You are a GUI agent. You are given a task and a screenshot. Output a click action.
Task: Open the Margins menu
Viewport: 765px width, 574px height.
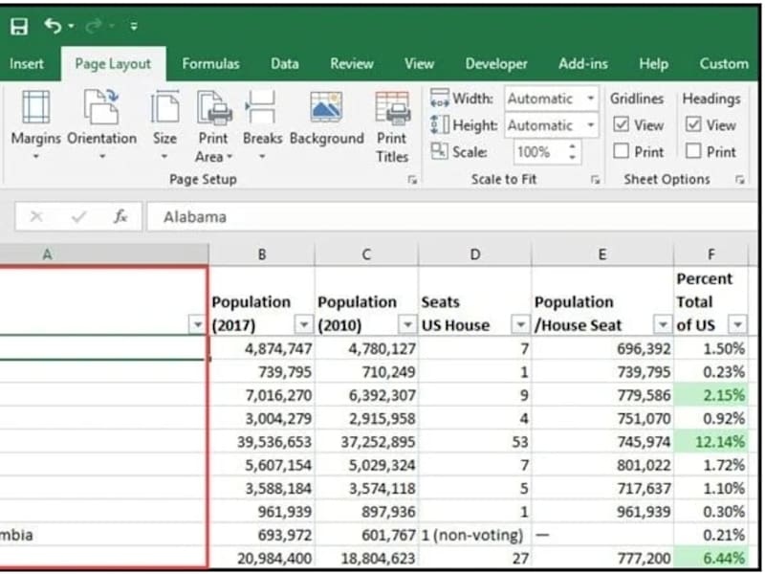[x=36, y=125]
